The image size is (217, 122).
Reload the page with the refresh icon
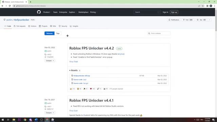pos(10,6)
